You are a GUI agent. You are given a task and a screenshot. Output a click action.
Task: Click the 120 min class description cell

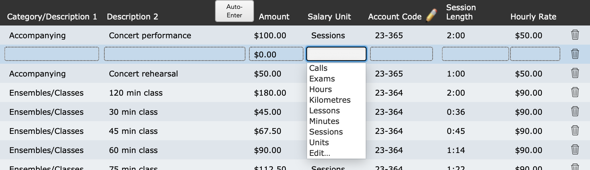(x=136, y=93)
